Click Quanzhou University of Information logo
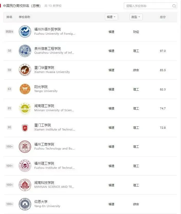 (25, 51)
